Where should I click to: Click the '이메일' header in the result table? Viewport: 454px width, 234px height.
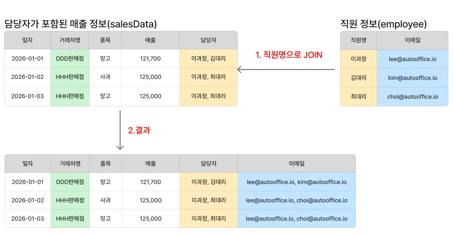click(296, 164)
